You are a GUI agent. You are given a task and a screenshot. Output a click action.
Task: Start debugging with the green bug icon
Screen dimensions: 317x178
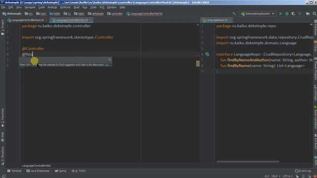(x=287, y=14)
